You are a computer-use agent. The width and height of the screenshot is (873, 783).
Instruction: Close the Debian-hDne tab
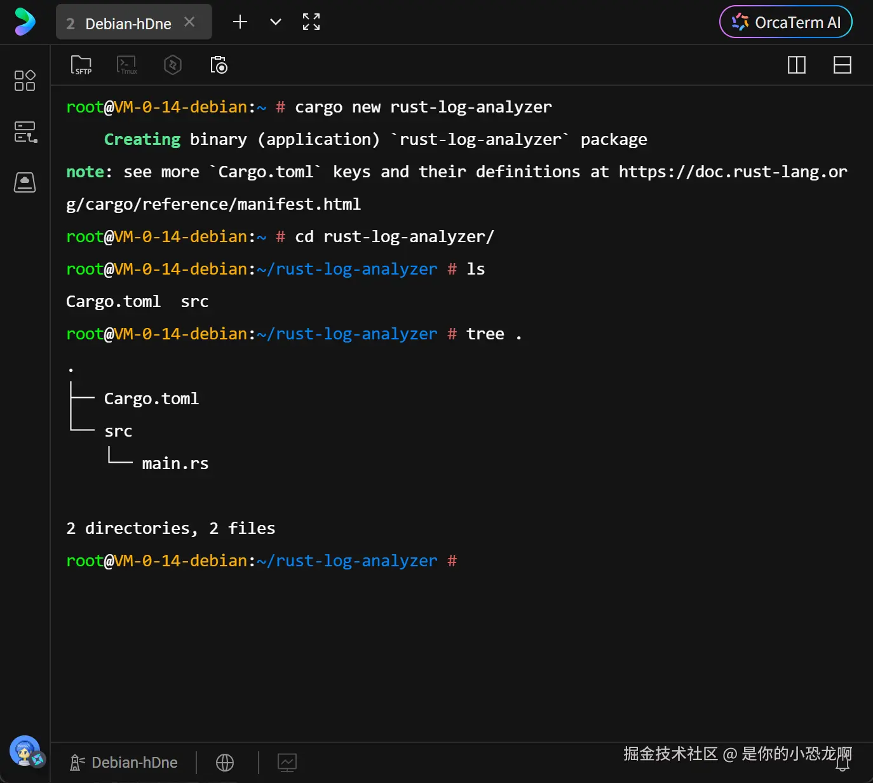[189, 22]
